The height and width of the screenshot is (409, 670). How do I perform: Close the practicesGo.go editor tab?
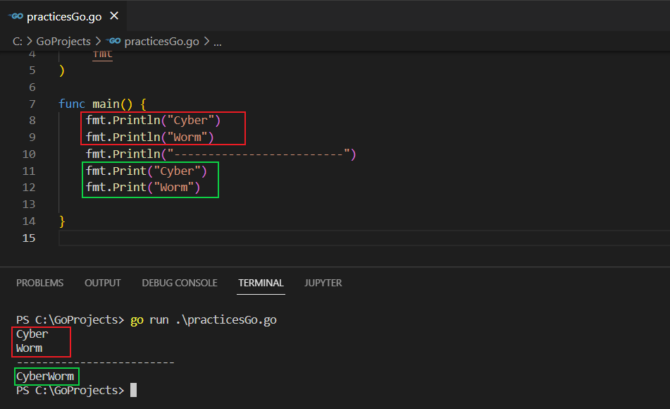(115, 16)
